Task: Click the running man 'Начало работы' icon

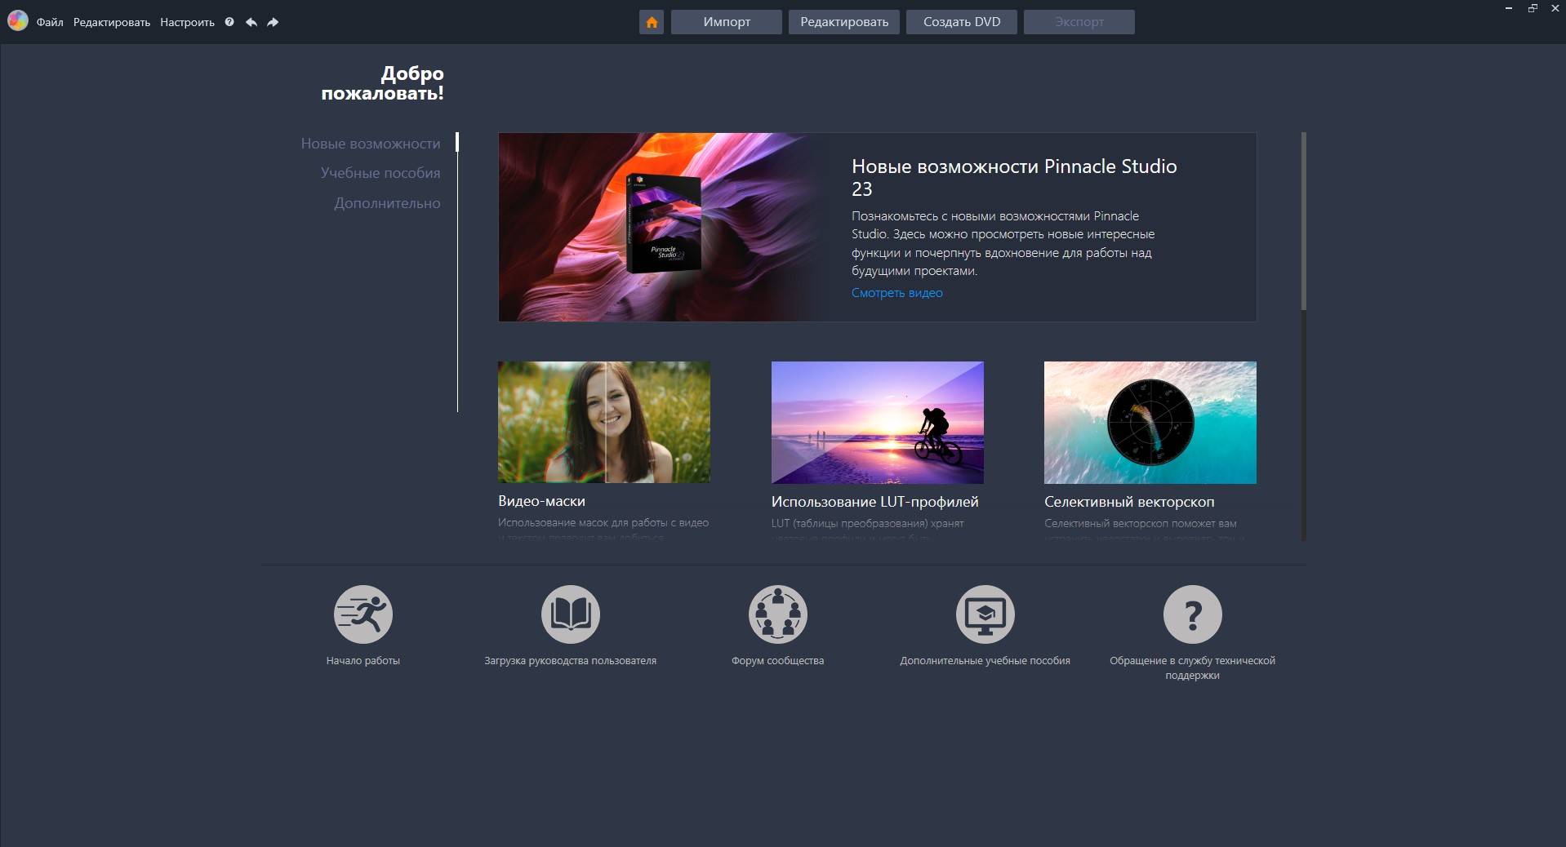Action: 363,614
